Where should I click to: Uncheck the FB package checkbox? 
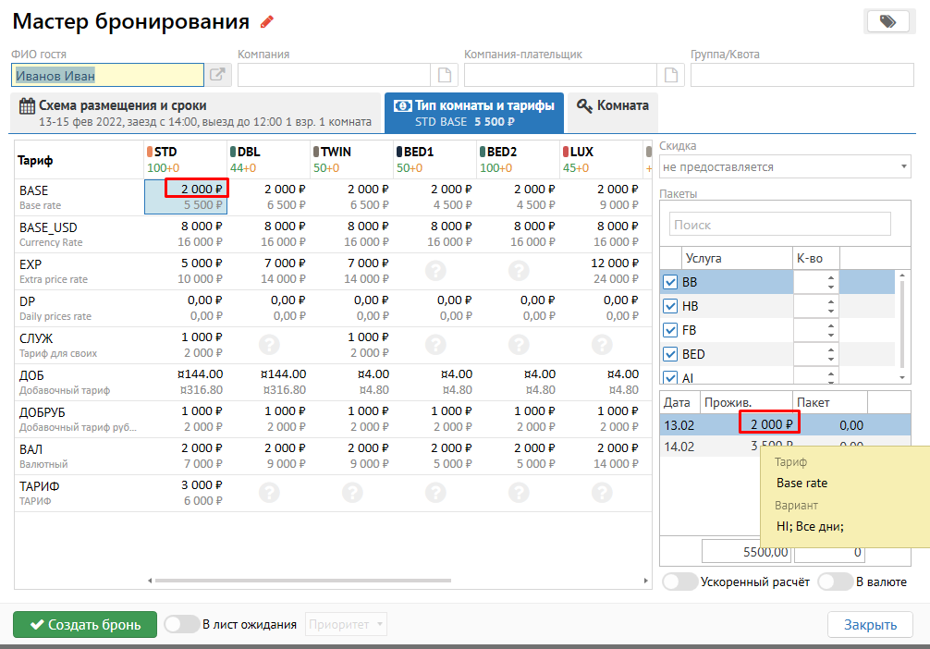(x=670, y=330)
